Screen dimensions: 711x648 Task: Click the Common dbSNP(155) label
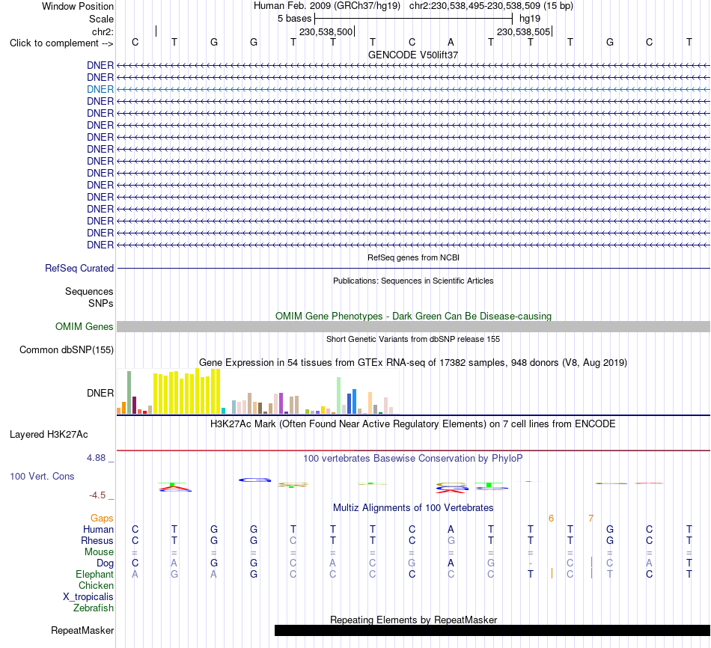click(x=67, y=349)
